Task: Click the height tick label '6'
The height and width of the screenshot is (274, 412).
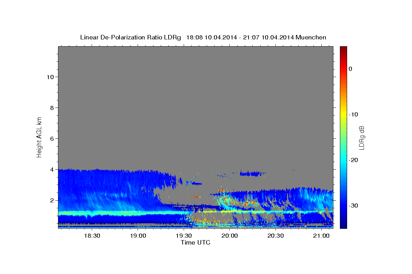Action: (52, 138)
